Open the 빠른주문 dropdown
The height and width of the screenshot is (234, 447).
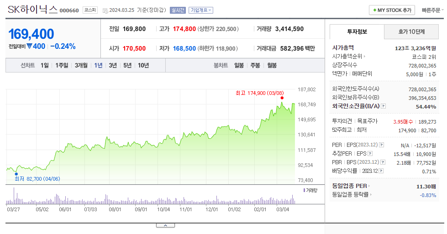click(x=432, y=10)
